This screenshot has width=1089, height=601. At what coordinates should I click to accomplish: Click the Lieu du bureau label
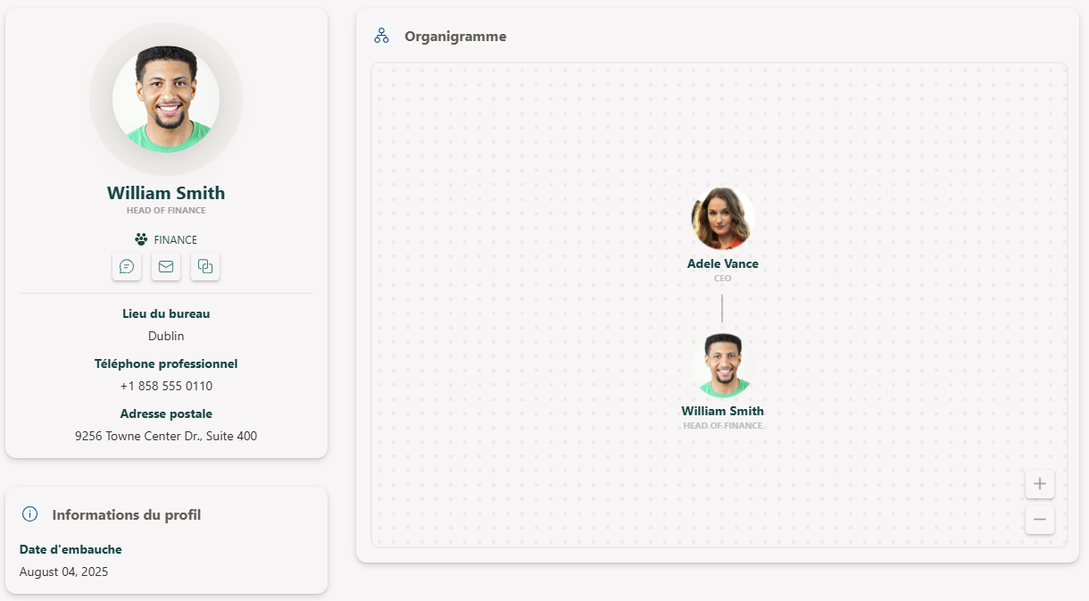tap(166, 313)
